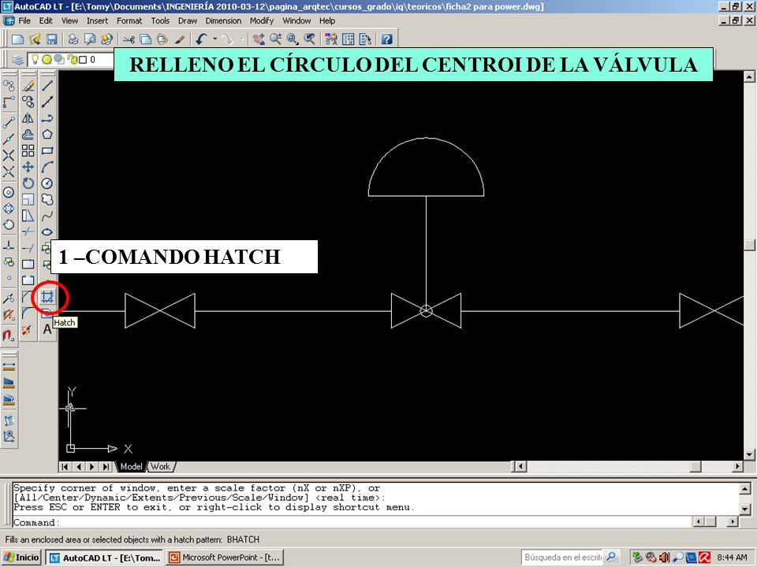Toggle layer 0 on/off lightbulb

(35, 59)
